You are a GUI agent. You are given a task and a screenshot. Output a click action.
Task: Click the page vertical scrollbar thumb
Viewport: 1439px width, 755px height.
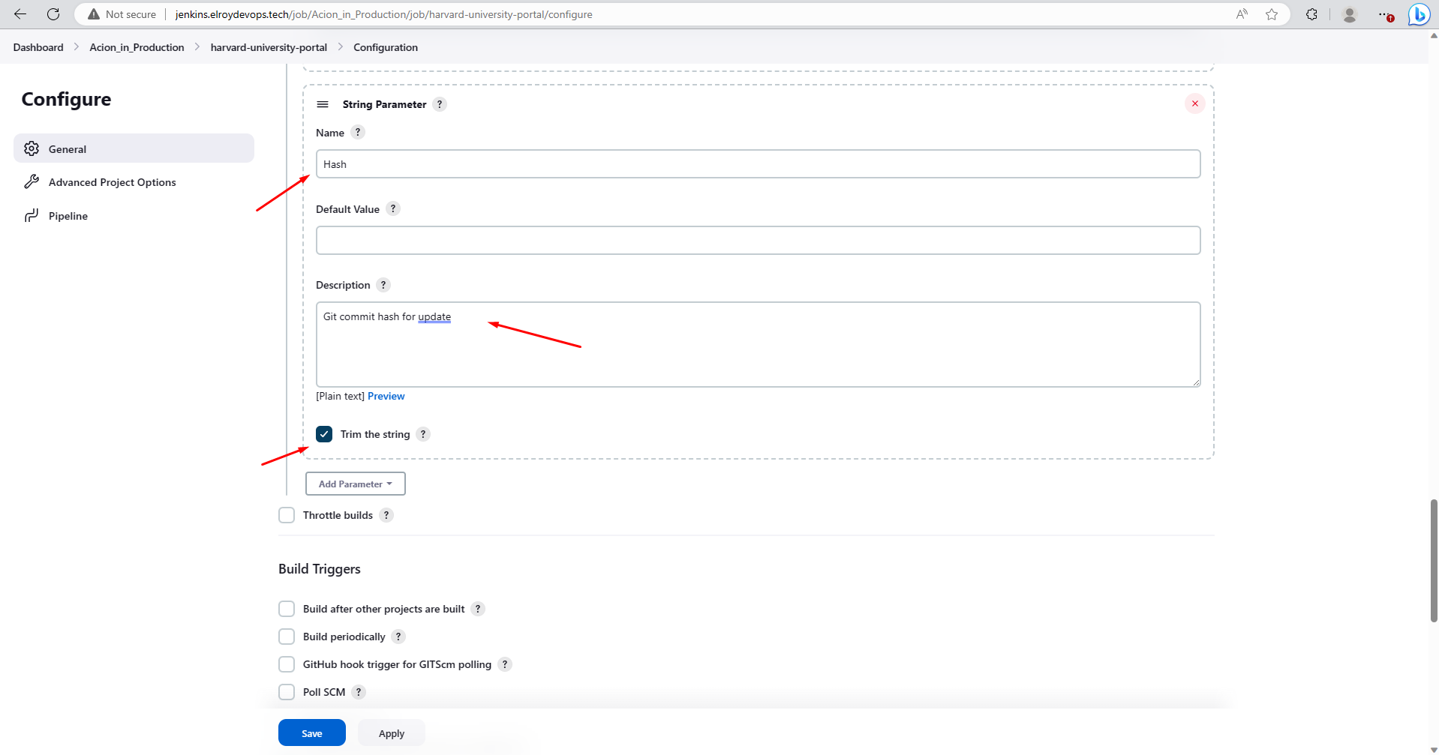click(x=1434, y=560)
